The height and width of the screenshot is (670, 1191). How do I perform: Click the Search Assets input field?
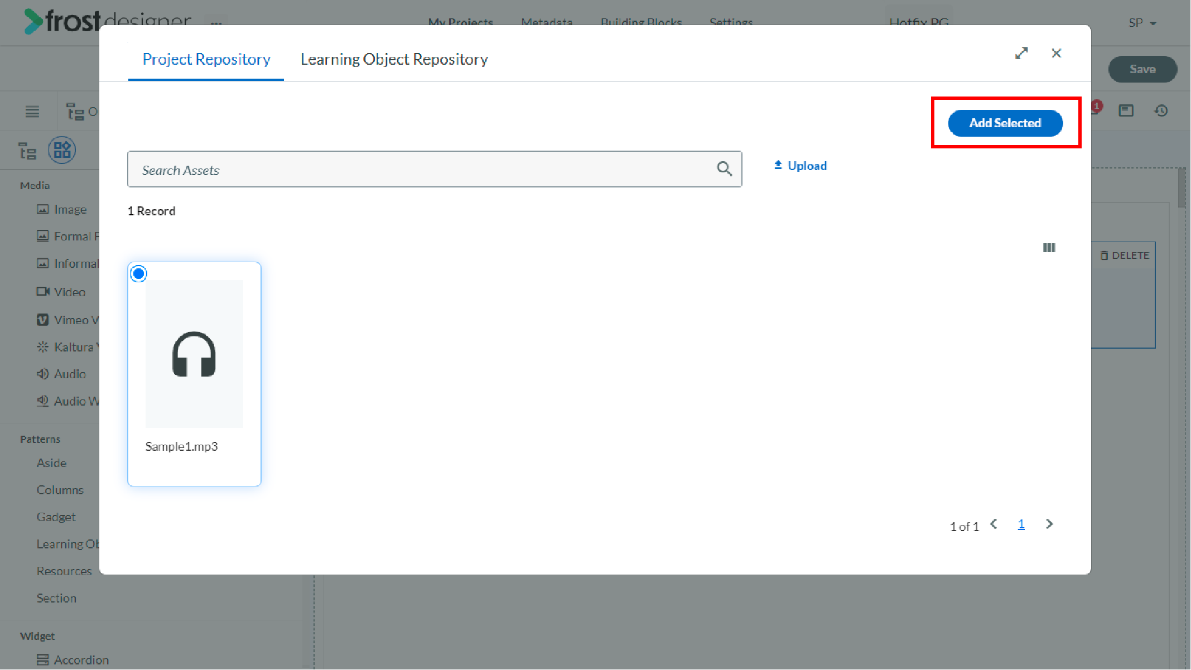[435, 169]
